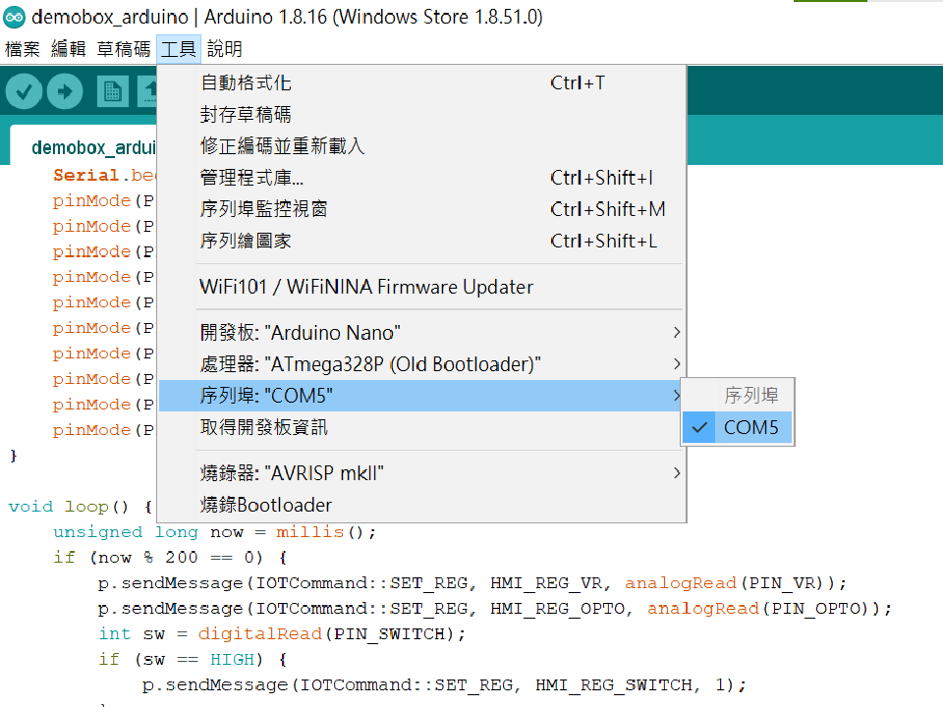Screen dimensions: 943x707
Task: Launch 序列繪圖家 serial plotter
Action: [246, 241]
